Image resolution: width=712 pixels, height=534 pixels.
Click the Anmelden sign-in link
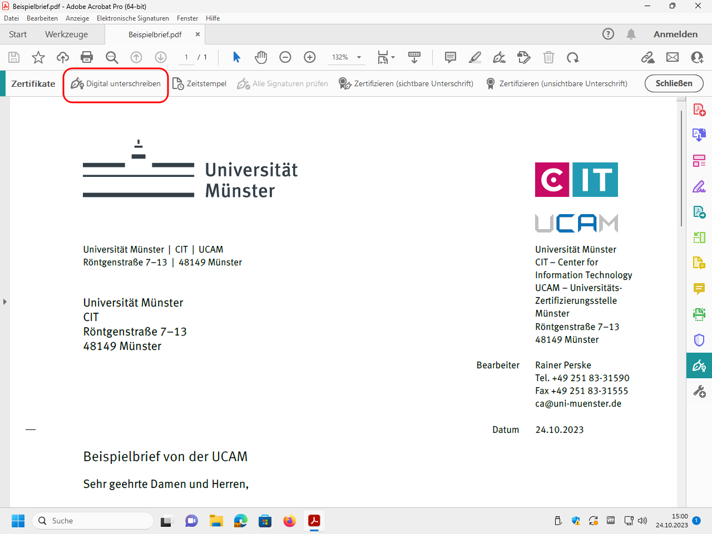pyautogui.click(x=675, y=34)
